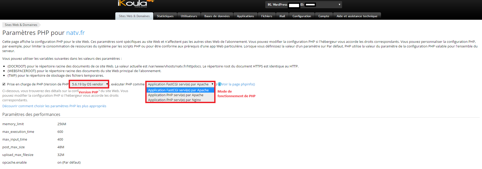Open the Configuration tab
Image resolution: width=482 pixels, height=169 pixels.
(x=302, y=16)
